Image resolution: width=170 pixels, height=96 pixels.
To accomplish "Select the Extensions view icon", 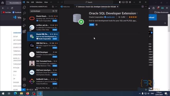I will pos(24,31).
